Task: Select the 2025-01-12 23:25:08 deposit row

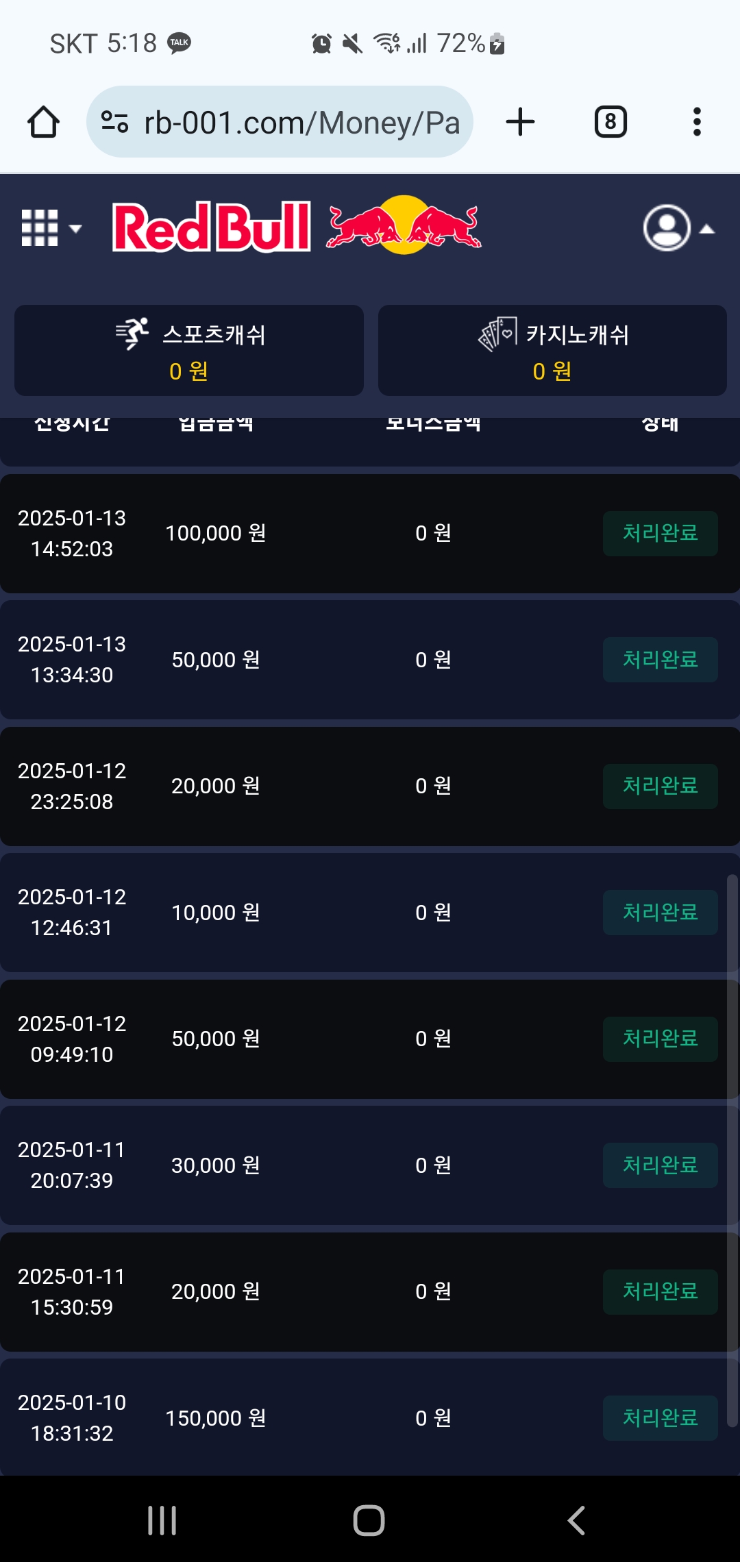Action: 370,786
